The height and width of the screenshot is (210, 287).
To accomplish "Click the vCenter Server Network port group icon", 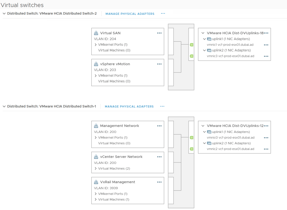I will pos(96,157).
